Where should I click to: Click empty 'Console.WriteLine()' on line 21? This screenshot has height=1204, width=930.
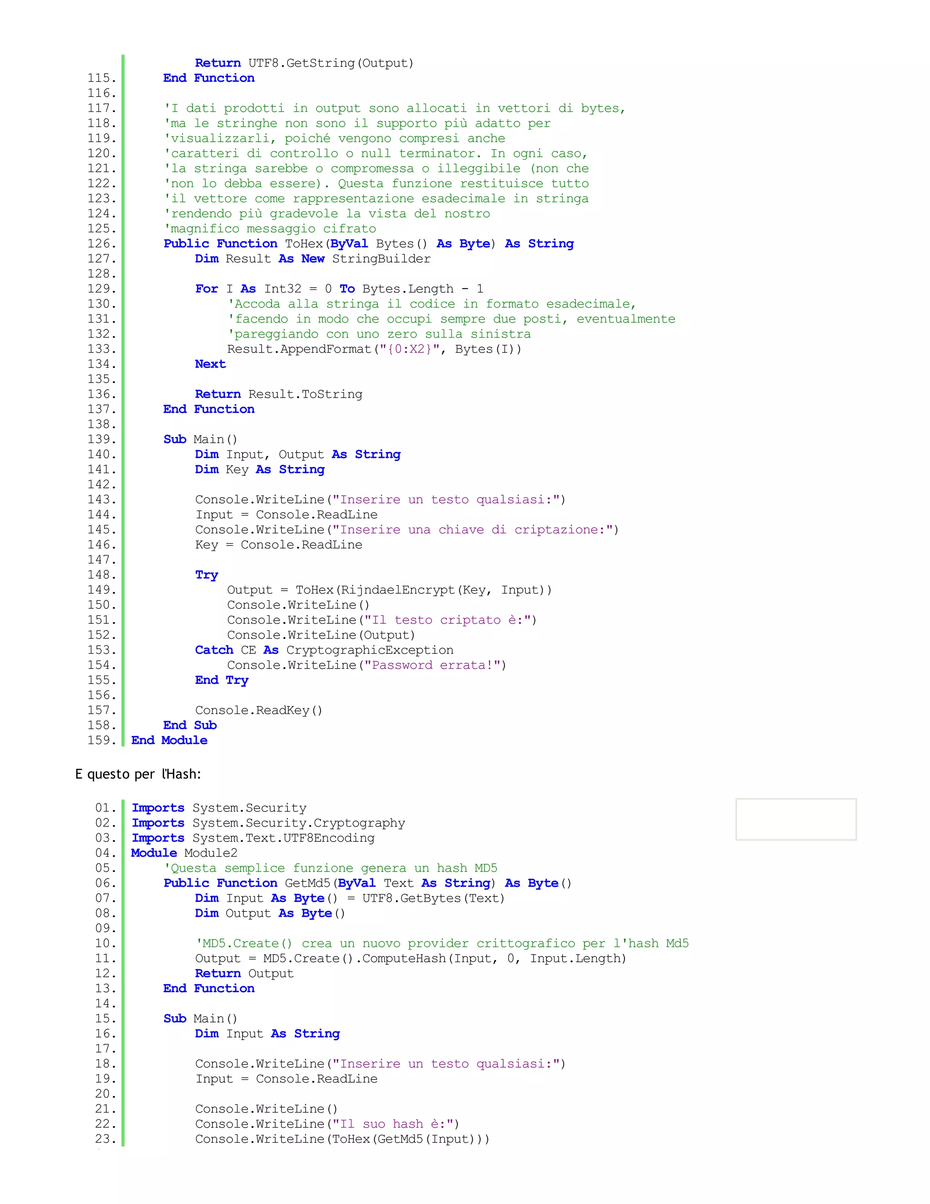[267, 1109]
